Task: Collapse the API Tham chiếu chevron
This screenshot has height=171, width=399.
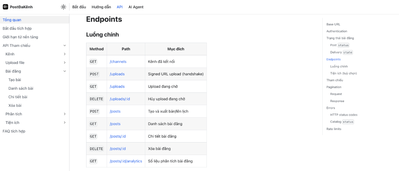Action: tap(65, 46)
